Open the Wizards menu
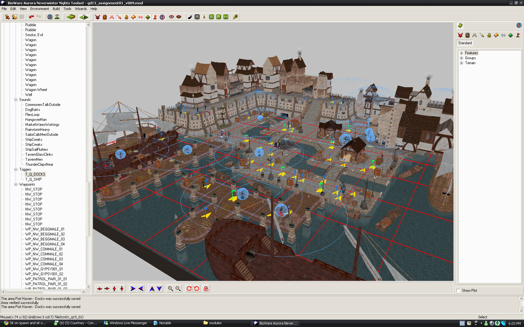 coord(81,9)
